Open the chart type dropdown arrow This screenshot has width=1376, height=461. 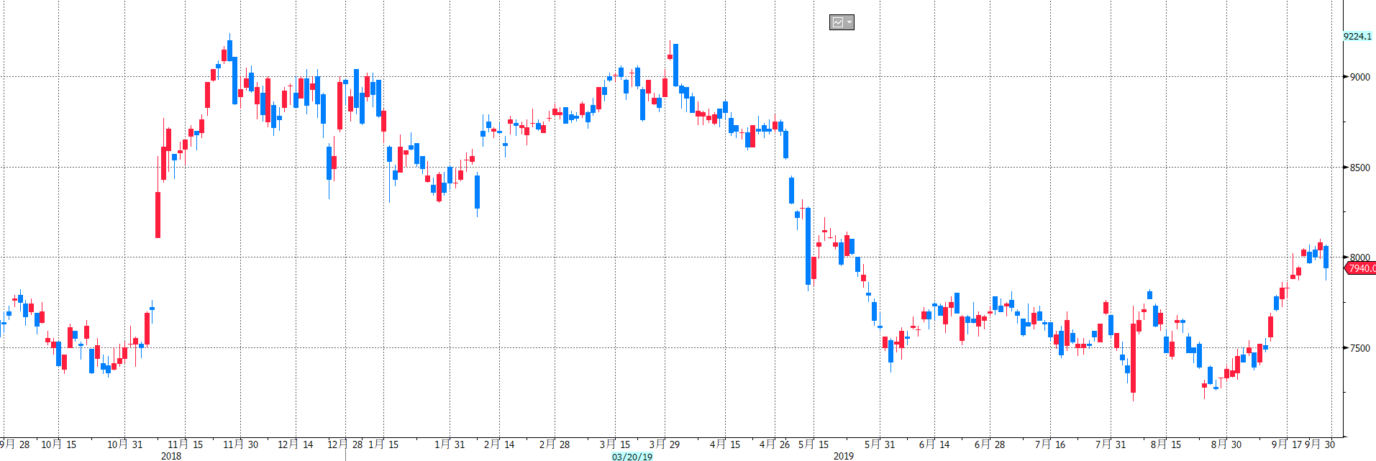click(x=849, y=22)
